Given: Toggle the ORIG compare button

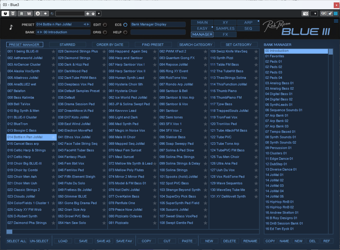Looking at the screenshot, I should [x=105, y=32].
